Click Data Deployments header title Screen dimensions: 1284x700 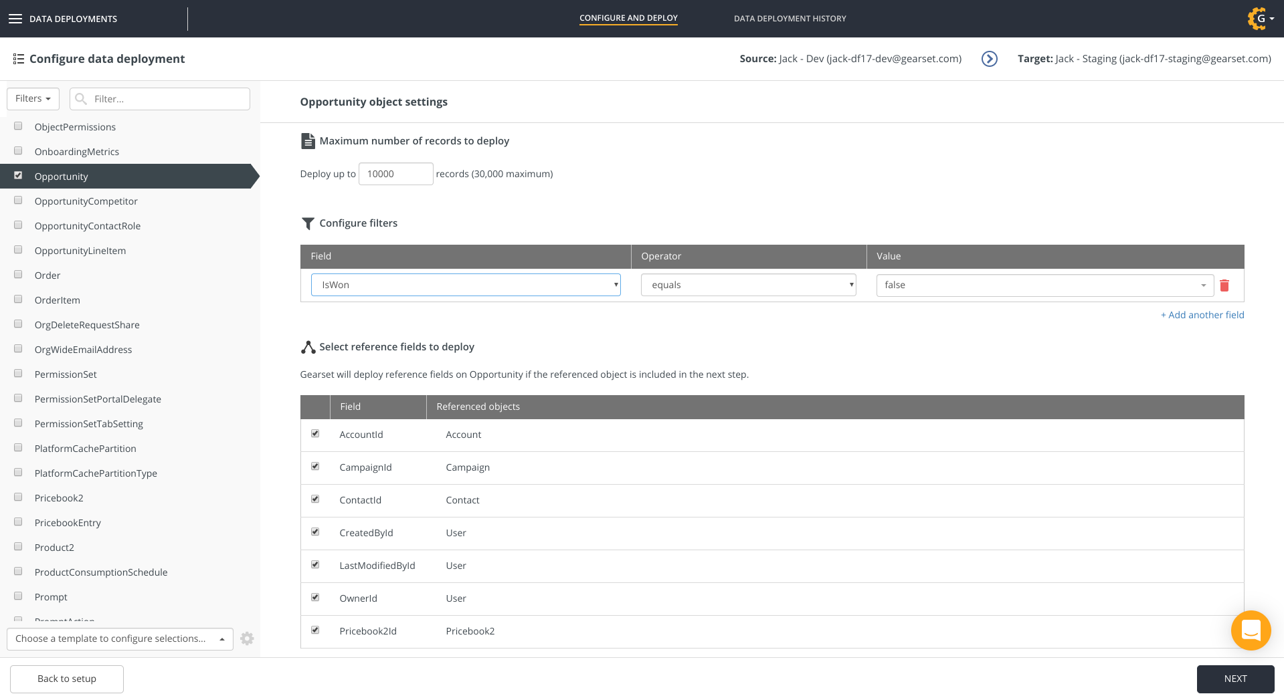73,19
